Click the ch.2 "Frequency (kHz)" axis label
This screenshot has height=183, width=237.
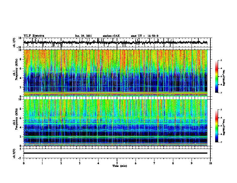16,119
